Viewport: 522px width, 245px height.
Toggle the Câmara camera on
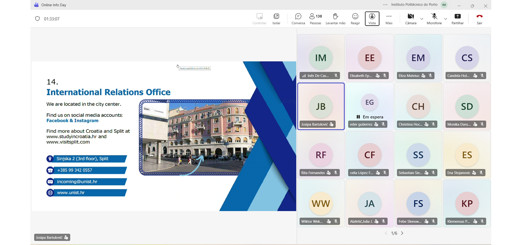[411, 19]
